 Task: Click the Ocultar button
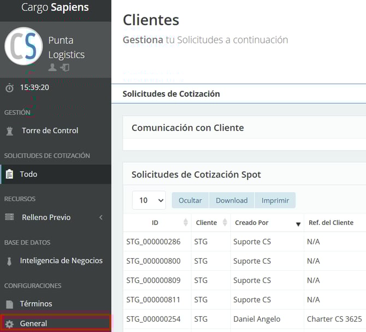[x=190, y=200]
